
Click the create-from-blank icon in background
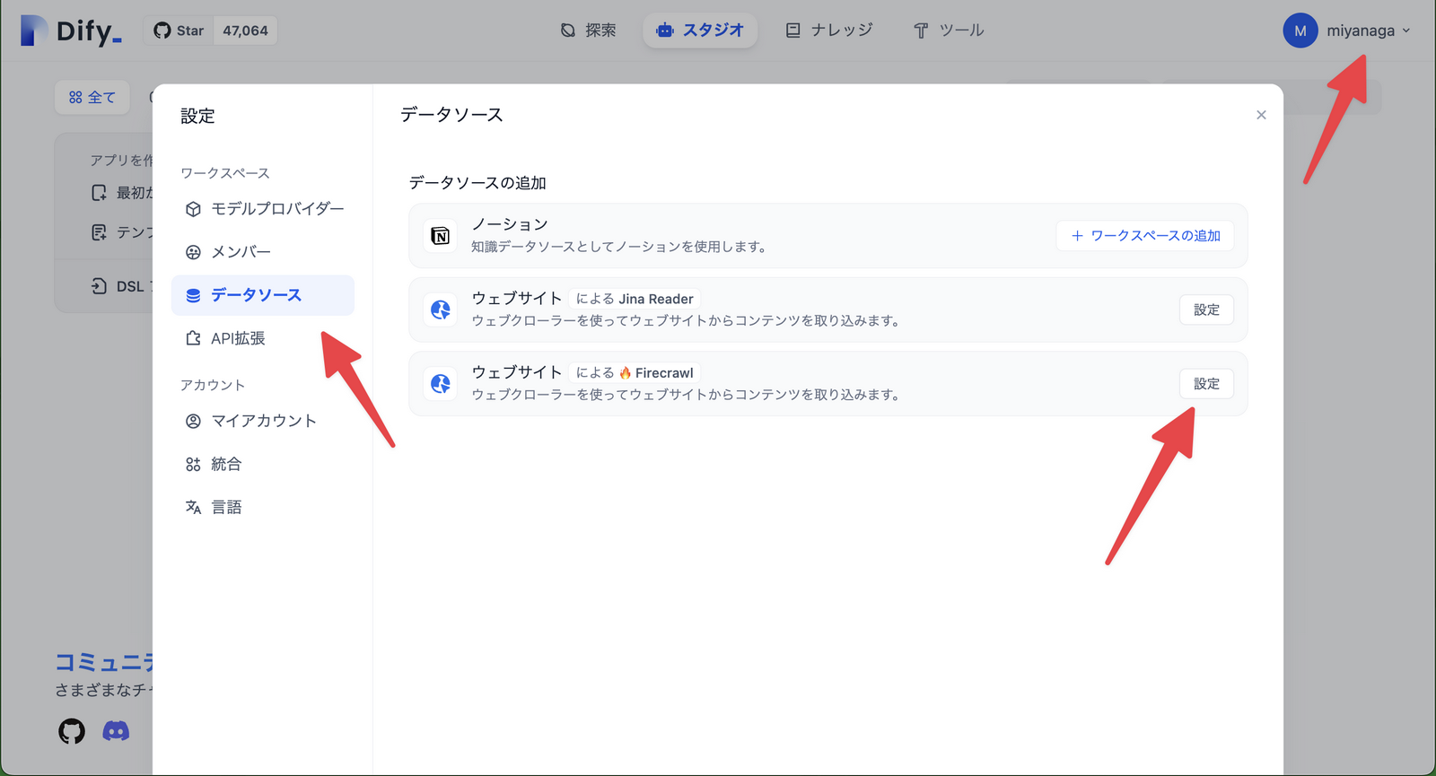click(99, 193)
